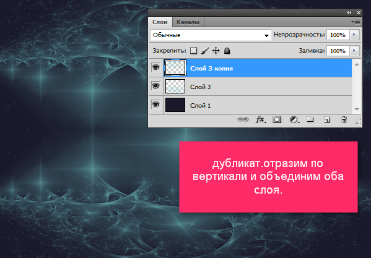
Task: Lock image pixels brush icon
Action: click(204, 51)
